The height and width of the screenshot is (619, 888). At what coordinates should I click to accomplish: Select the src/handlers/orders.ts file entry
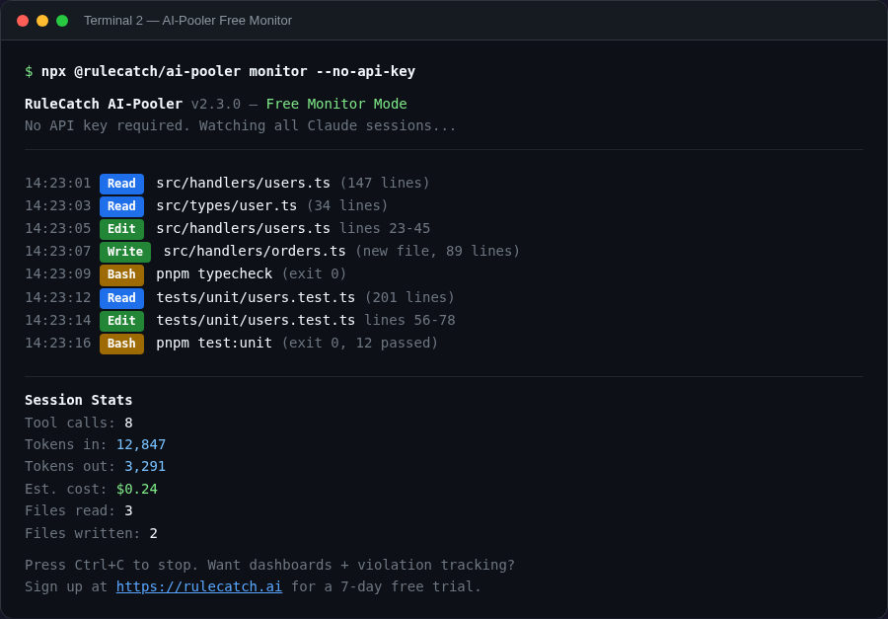(253, 251)
